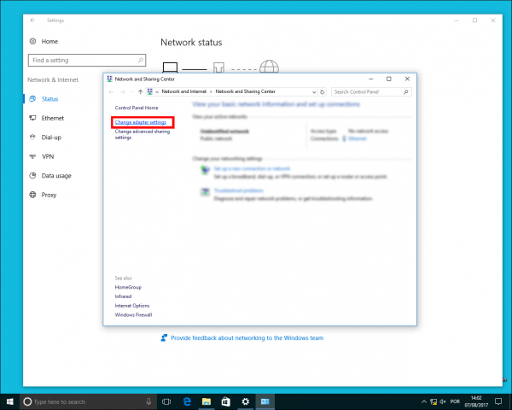The height and width of the screenshot is (410, 512).
Task: Open the Windows Start menu
Action: [x=9, y=401]
